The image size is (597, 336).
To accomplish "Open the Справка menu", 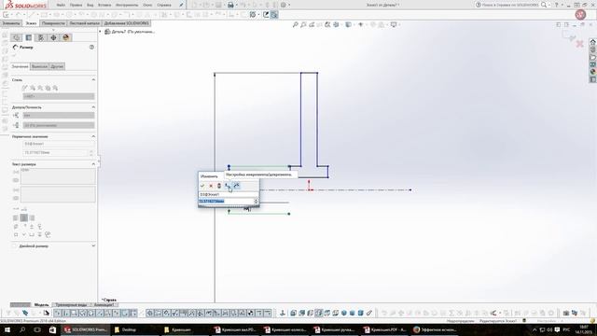I will tap(164, 5).
